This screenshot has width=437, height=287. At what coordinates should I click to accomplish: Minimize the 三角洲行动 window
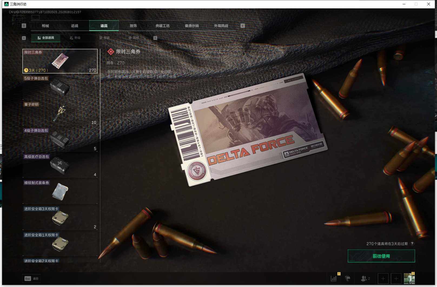pos(404,4)
